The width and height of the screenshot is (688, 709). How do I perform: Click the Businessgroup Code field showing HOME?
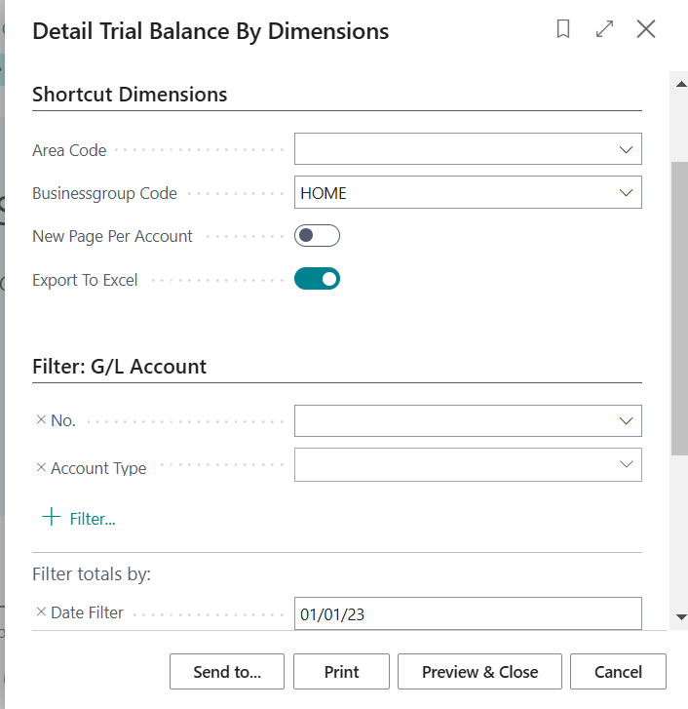coord(468,192)
